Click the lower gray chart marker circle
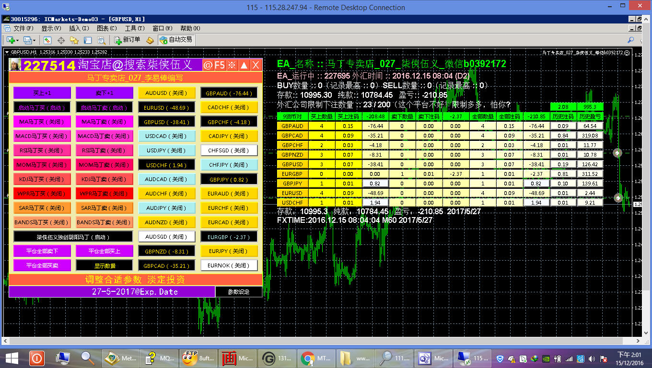This screenshot has height=368, width=652. coord(617,197)
